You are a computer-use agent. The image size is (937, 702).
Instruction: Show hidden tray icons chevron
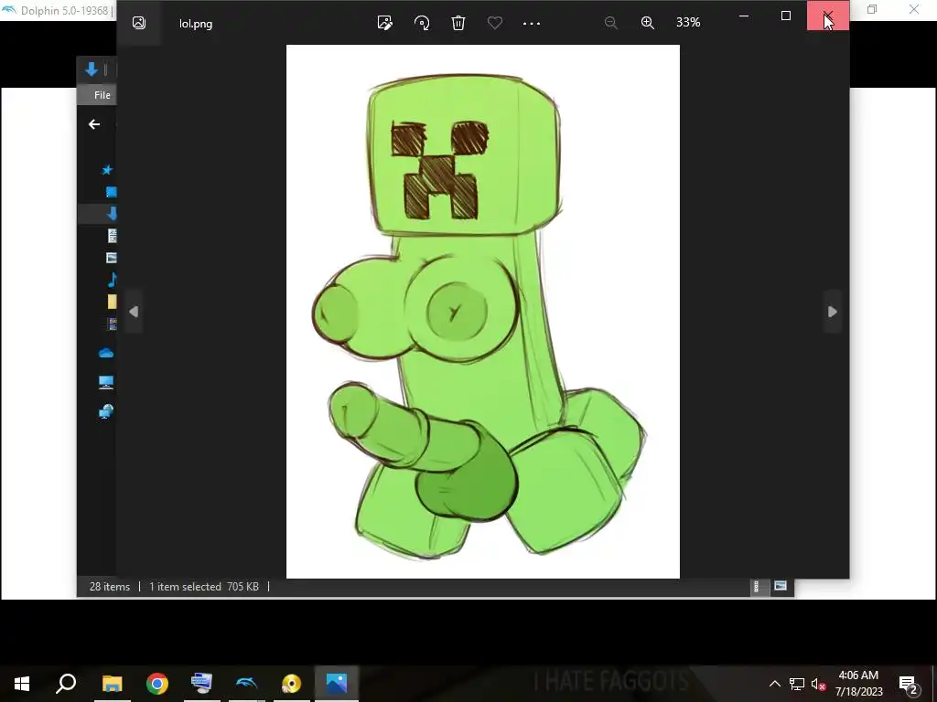(x=774, y=684)
